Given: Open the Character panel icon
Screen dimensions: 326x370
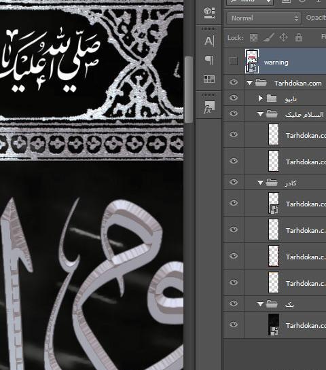Looking at the screenshot, I should coord(209,41).
